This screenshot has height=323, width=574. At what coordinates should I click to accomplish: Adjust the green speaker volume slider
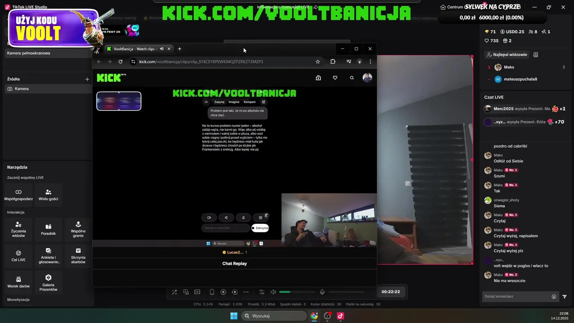pos(297,292)
